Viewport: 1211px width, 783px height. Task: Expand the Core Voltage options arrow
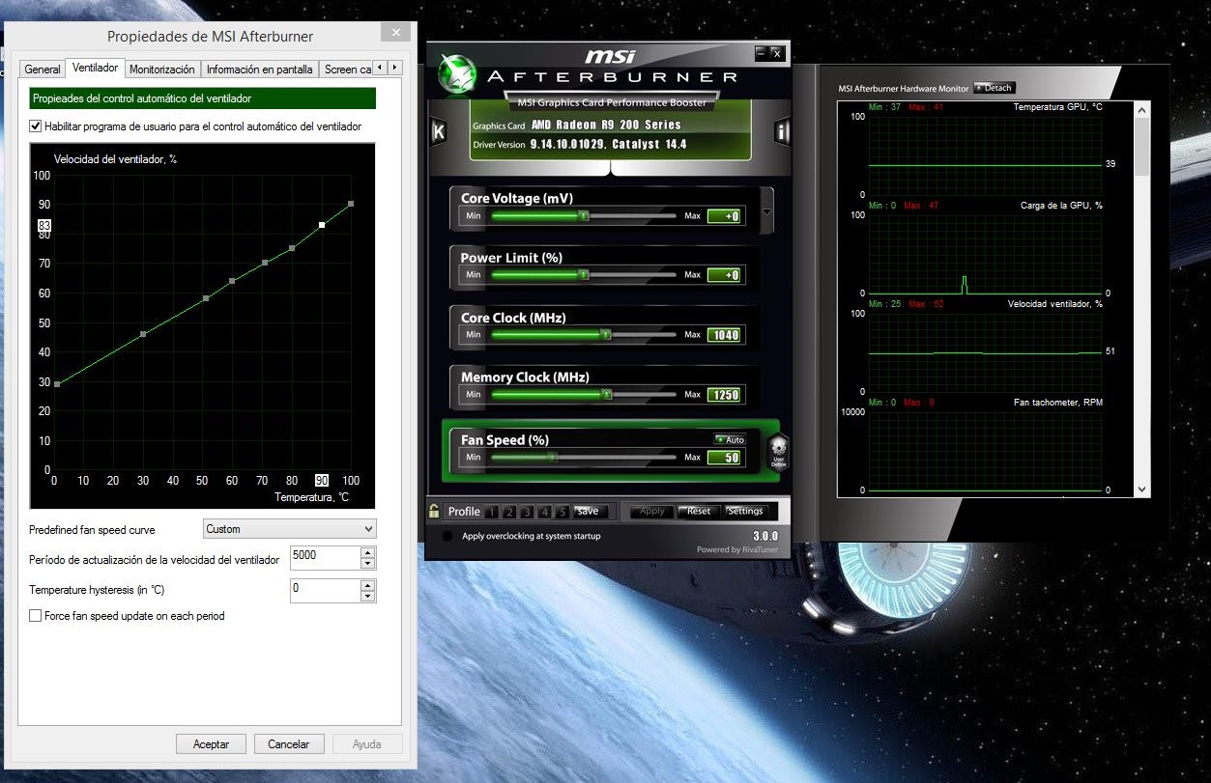pyautogui.click(x=766, y=211)
